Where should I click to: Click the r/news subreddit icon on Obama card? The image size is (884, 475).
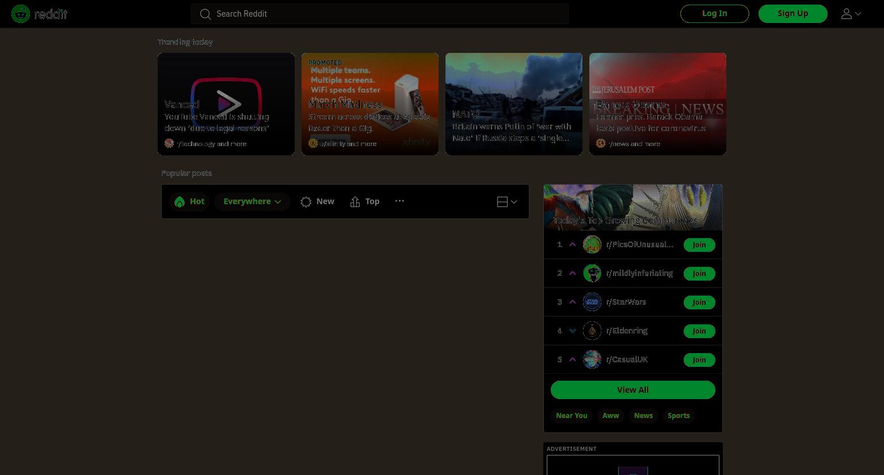coord(601,143)
